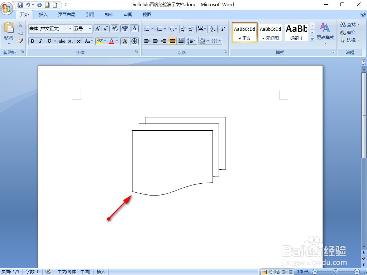Screen dimensions: 367x275
Task: Apply the 标题 1 style
Action: pyautogui.click(x=296, y=33)
